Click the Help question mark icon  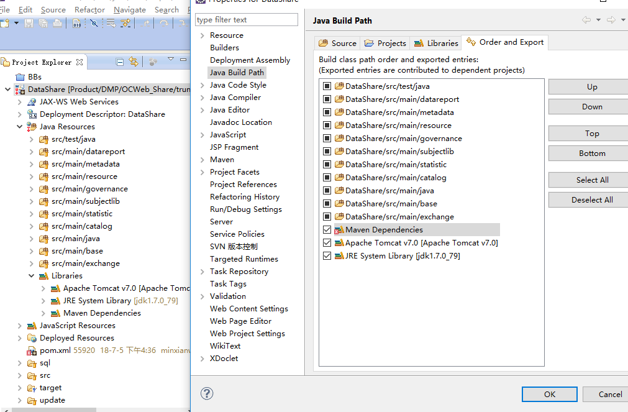[x=207, y=393]
